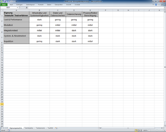166x132 pixels.
Task: Open the Datei tab
Action: pos(4,5)
